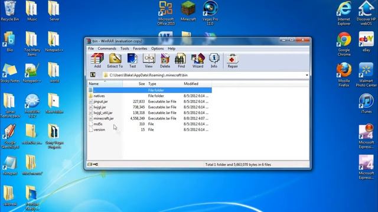
Task: Select the world folder on desktop
Action: point(54,73)
